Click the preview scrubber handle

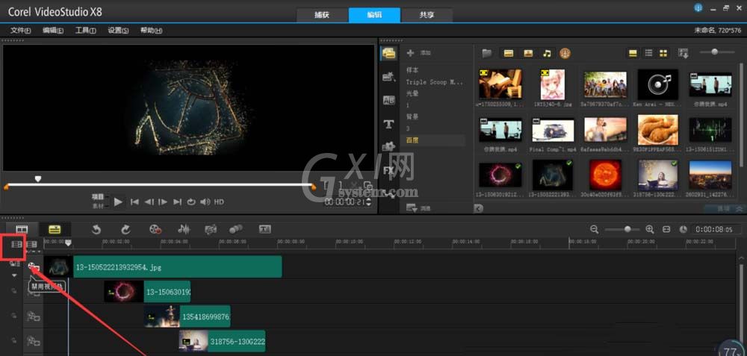coord(38,179)
